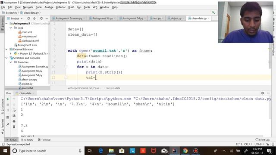
Task: Toggle scroll to end of console output
Action: coord(14,116)
